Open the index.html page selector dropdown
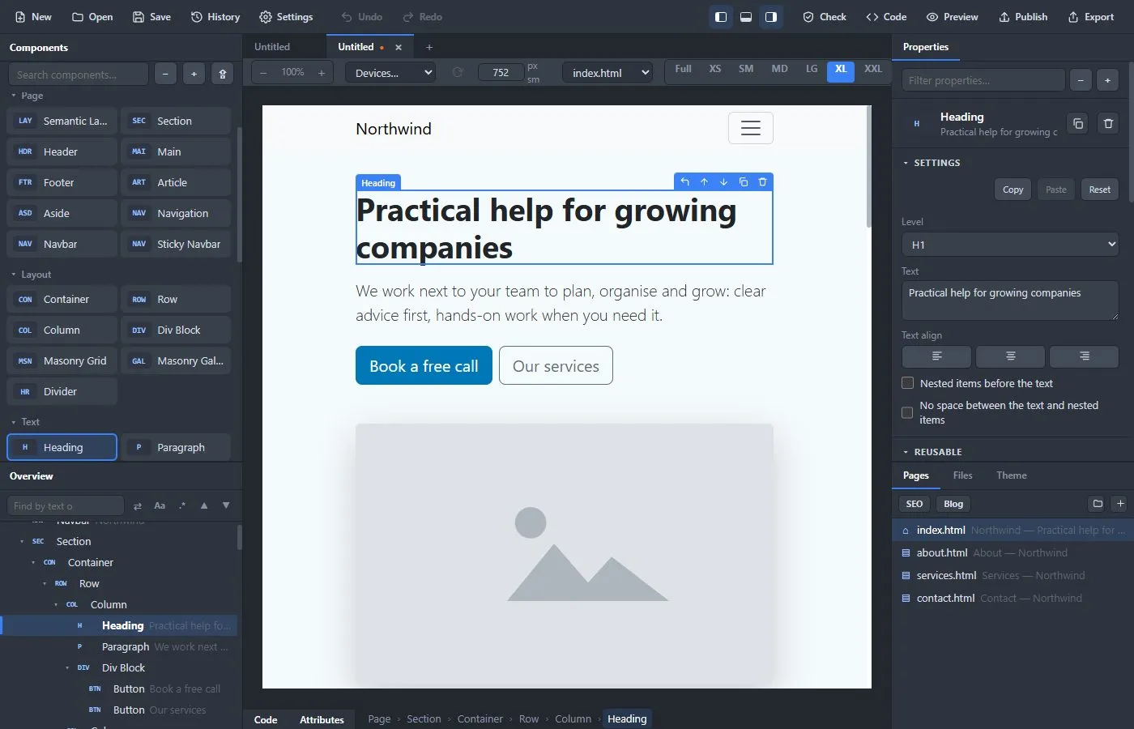The width and height of the screenshot is (1134, 729). click(607, 73)
